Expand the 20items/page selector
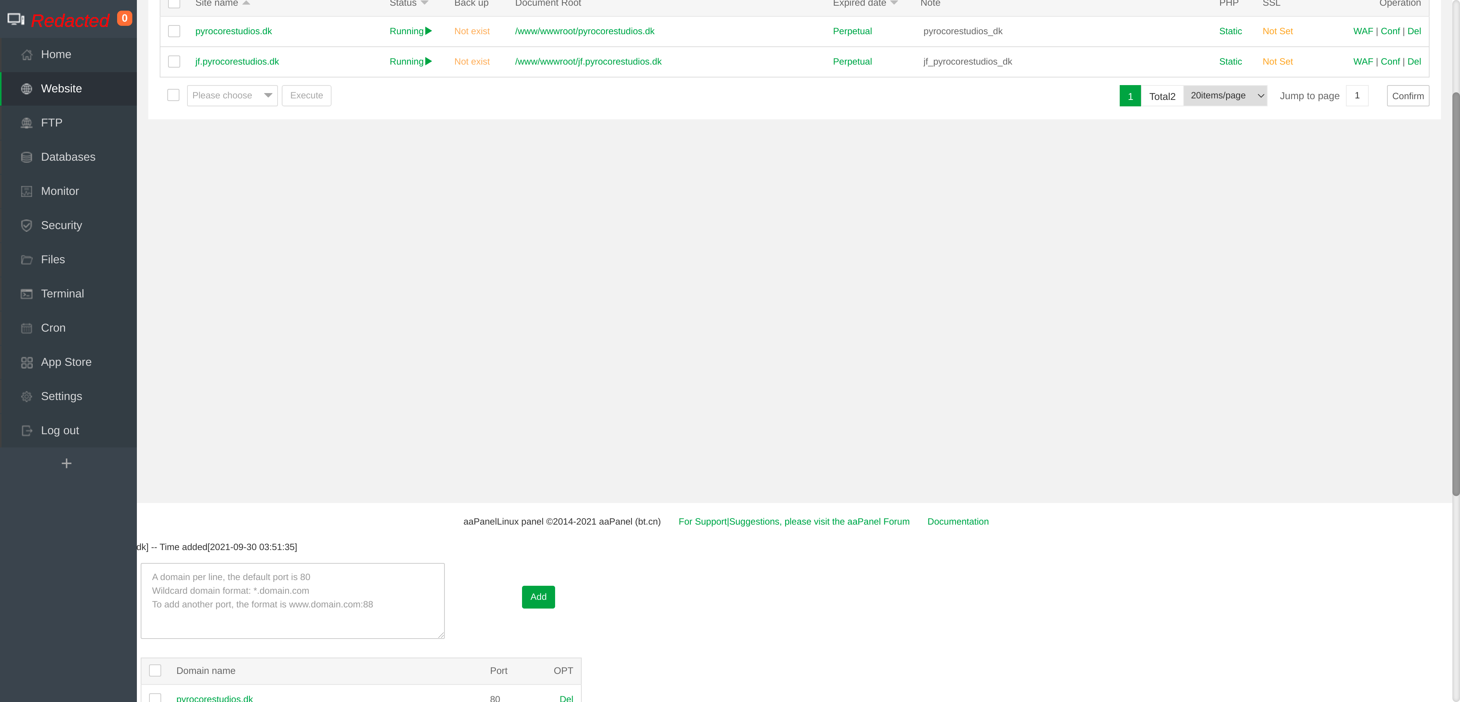 pos(1225,96)
